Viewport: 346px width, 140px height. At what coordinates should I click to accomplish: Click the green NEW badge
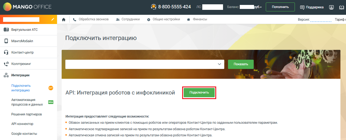pos(51,102)
